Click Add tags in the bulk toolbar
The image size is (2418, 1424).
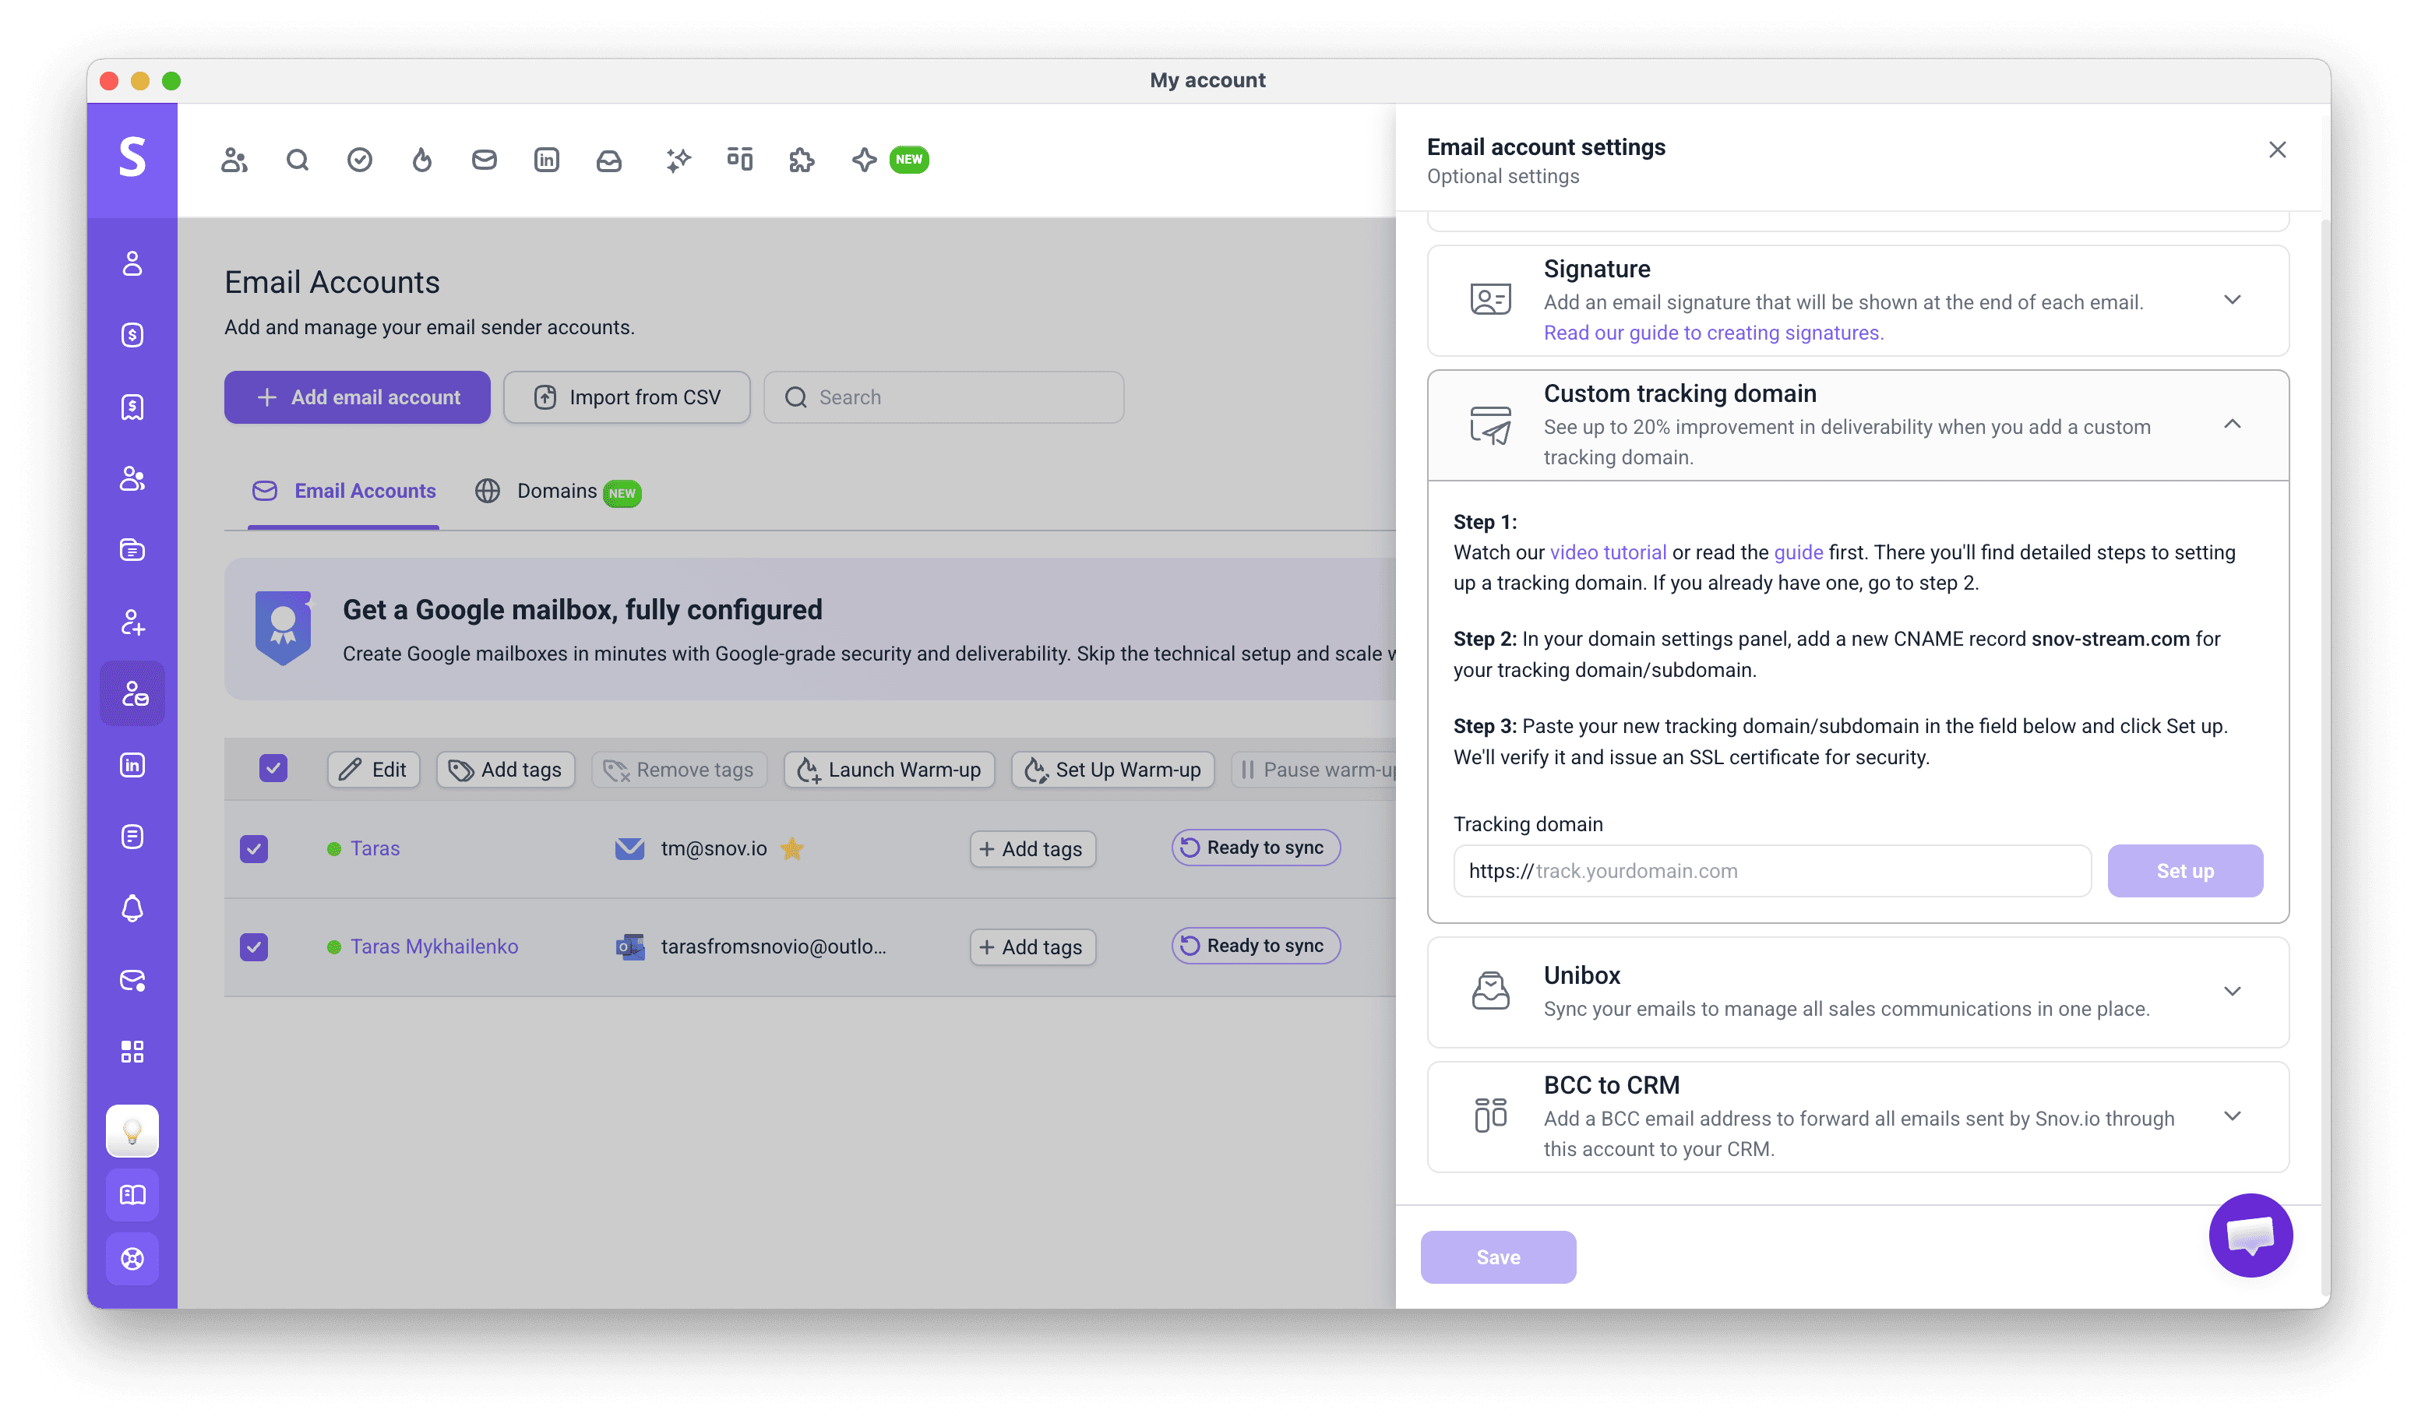pos(506,770)
